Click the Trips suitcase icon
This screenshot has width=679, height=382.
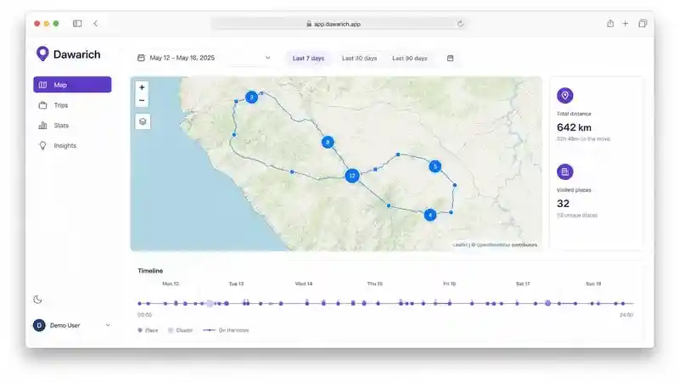pos(42,105)
